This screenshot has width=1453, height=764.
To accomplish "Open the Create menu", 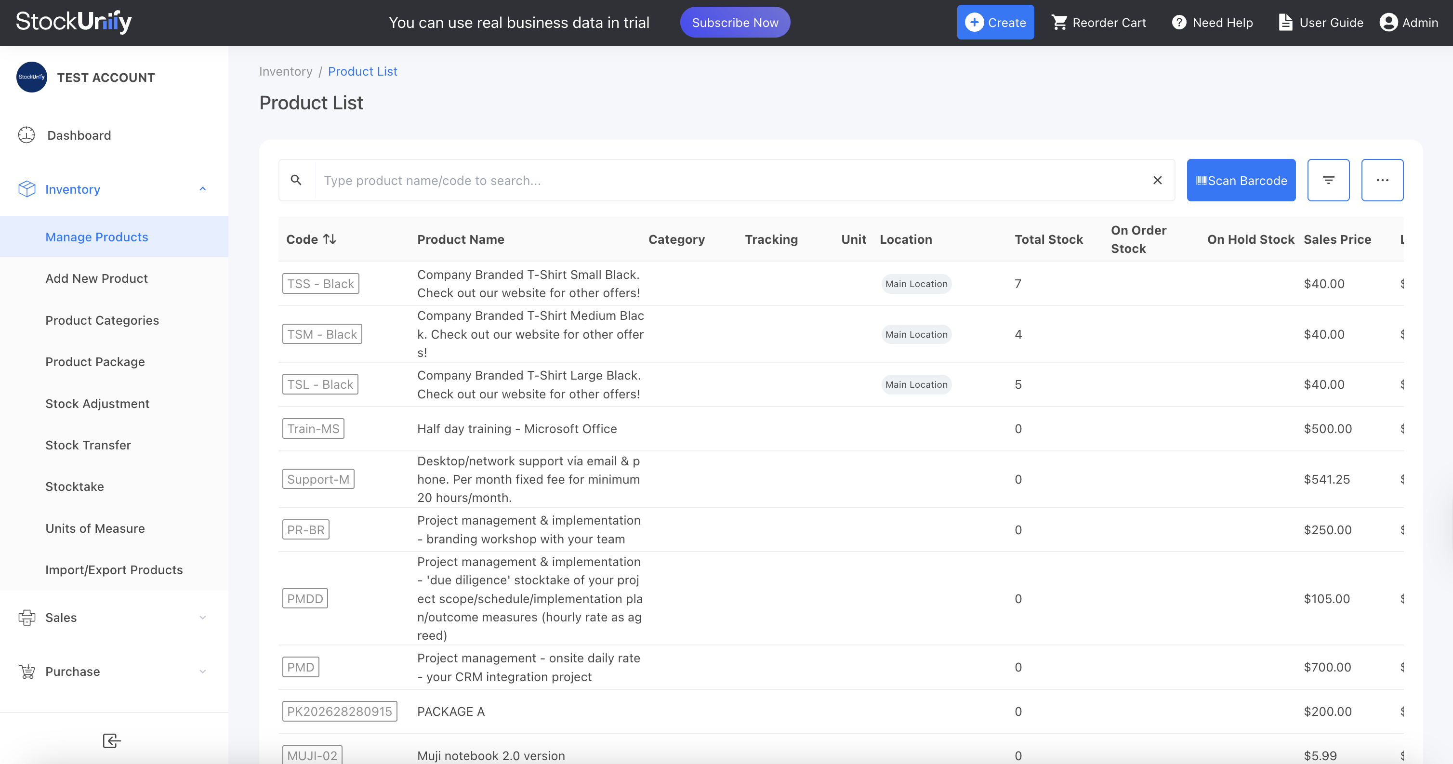I will (995, 23).
